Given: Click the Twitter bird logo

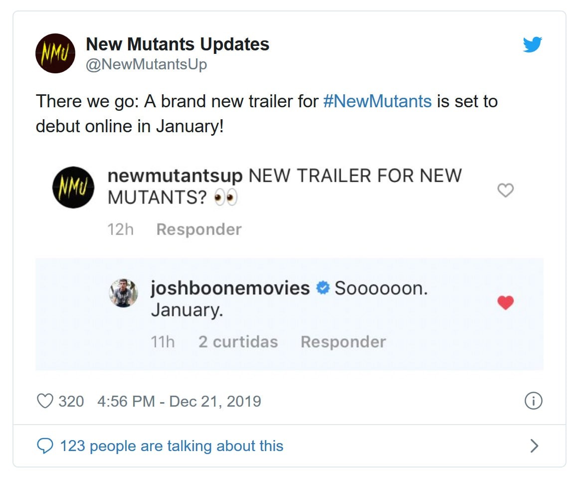Looking at the screenshot, I should click(533, 44).
